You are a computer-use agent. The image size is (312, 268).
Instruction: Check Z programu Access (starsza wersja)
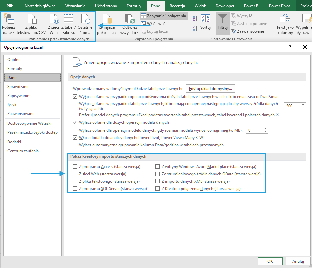(75, 167)
